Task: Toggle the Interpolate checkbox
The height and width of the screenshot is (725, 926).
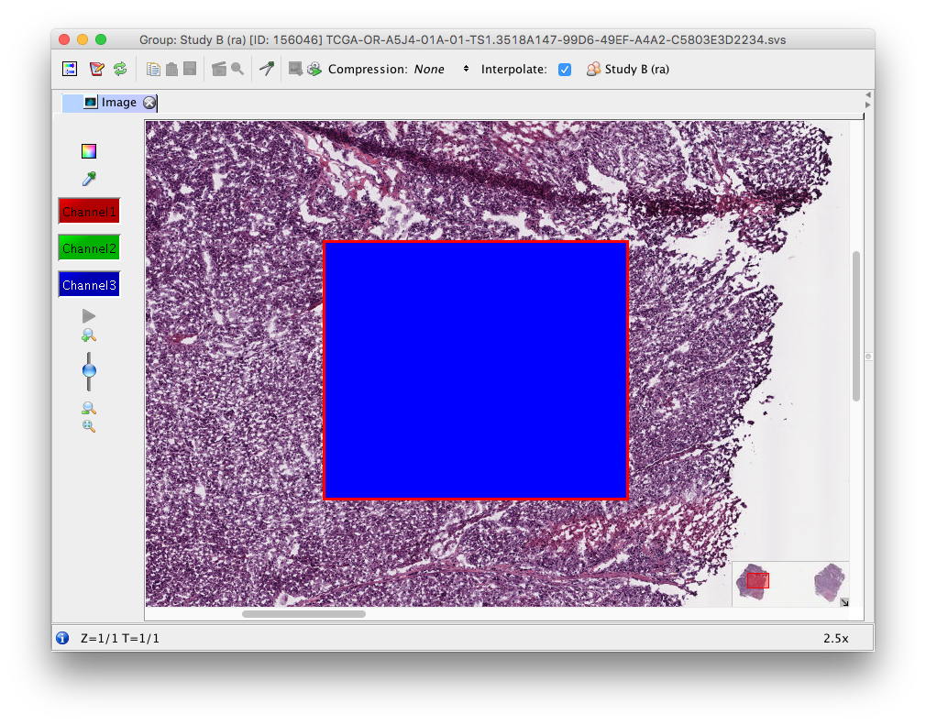Action: coord(564,69)
